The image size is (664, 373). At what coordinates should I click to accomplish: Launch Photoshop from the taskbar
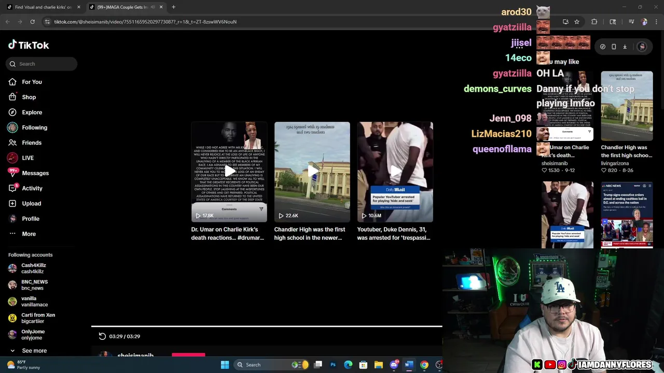[x=333, y=365]
